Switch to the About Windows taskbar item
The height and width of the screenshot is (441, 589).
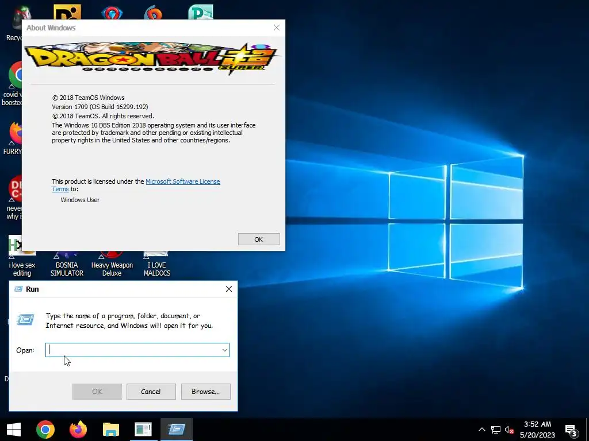143,430
